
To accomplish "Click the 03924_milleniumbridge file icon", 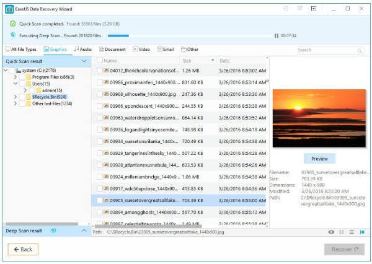I will point(106,177).
